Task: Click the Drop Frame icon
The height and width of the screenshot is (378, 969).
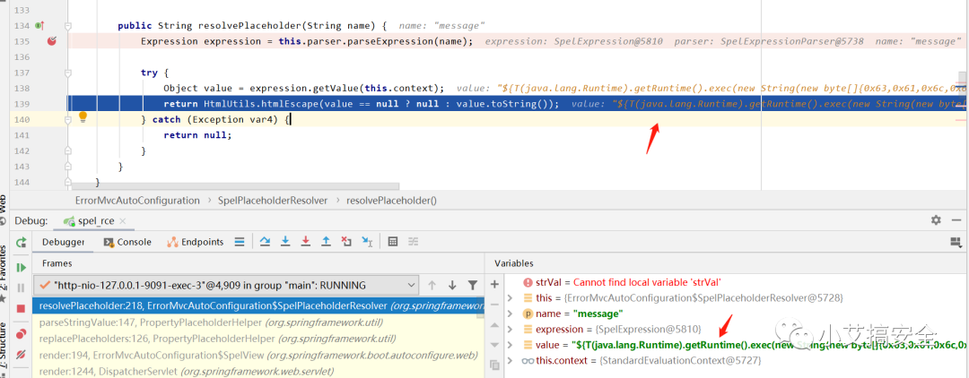Action: click(346, 242)
